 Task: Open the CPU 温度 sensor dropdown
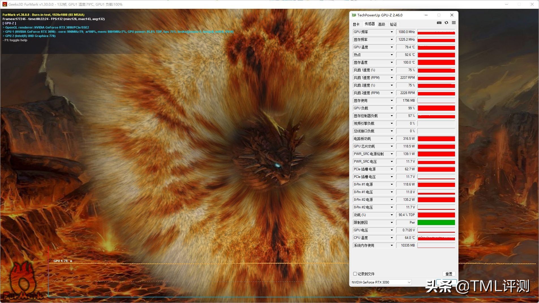click(392, 238)
